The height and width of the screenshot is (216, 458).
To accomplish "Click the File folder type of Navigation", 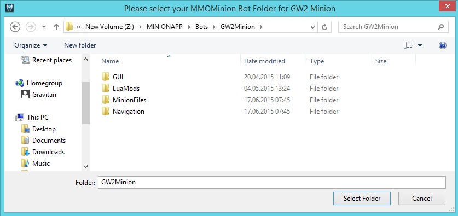I will click(x=324, y=111).
